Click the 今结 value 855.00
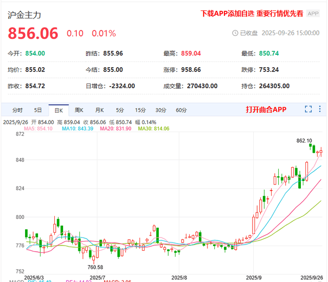 tap(113, 70)
